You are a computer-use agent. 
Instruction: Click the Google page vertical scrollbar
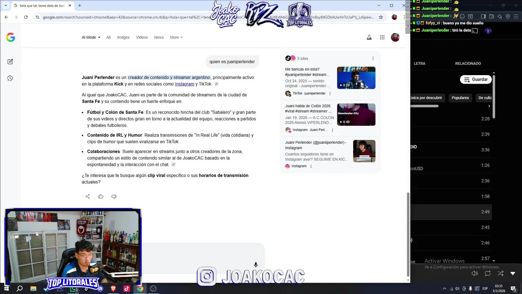tap(408, 234)
